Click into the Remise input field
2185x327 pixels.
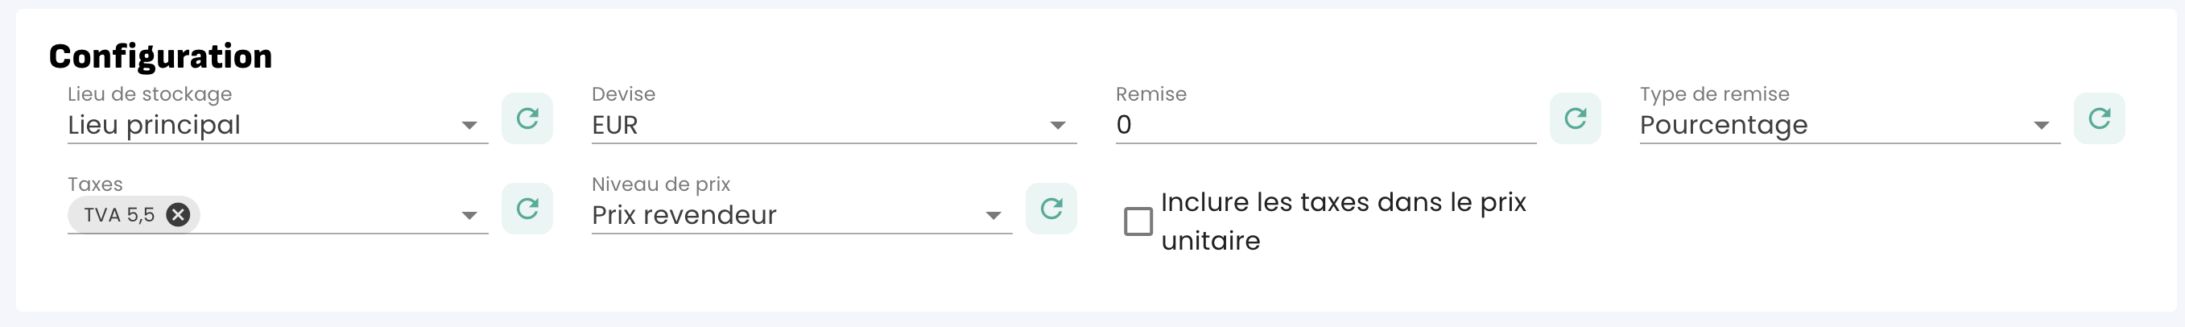click(x=1324, y=125)
